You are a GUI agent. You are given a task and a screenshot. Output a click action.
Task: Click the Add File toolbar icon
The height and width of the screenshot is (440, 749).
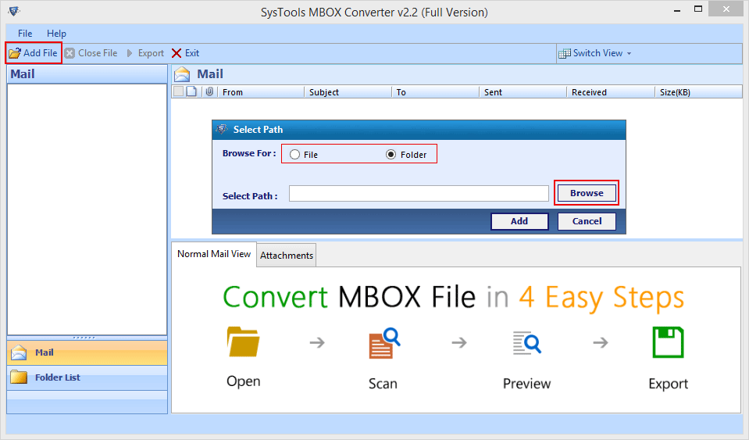pos(15,53)
